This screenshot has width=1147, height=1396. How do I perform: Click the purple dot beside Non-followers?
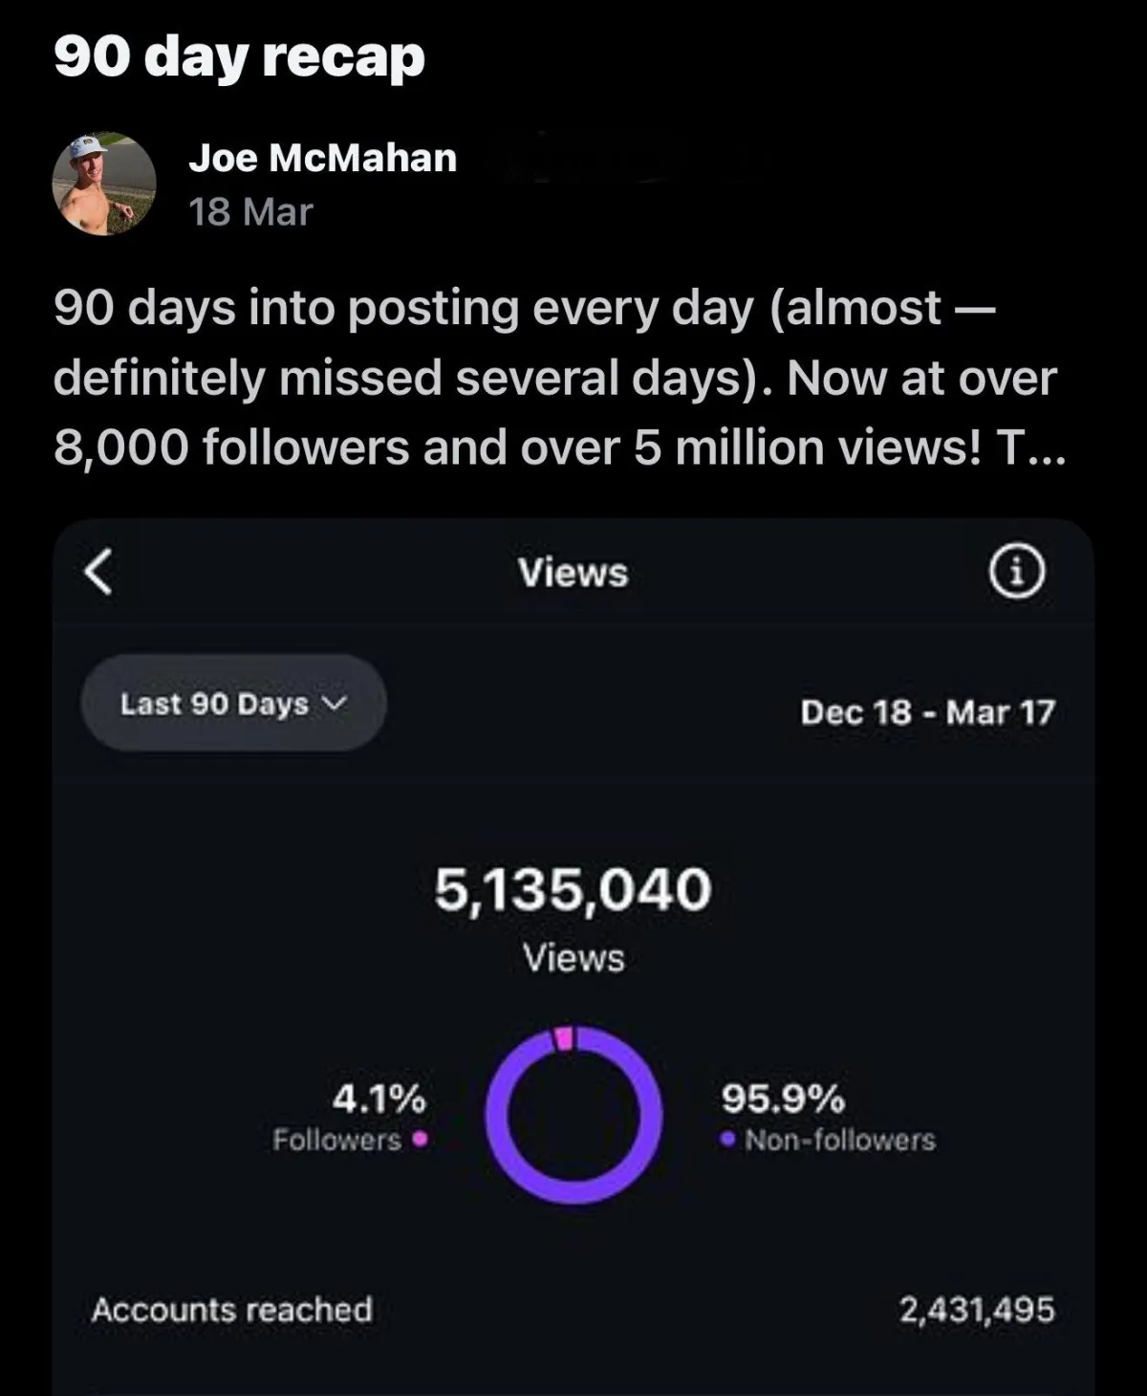coord(729,1140)
